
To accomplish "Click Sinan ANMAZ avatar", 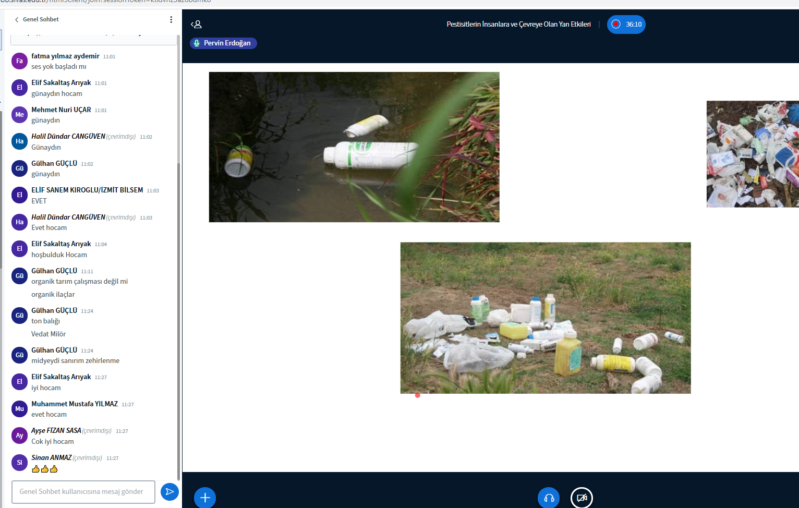I will (19, 463).
